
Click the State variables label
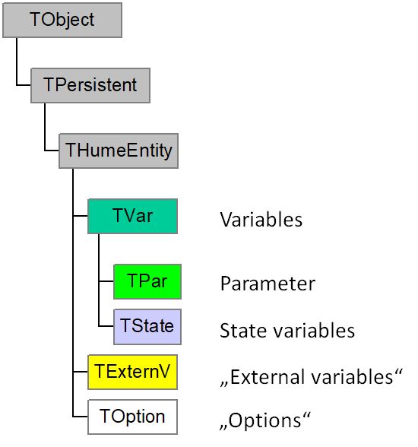coord(287,331)
